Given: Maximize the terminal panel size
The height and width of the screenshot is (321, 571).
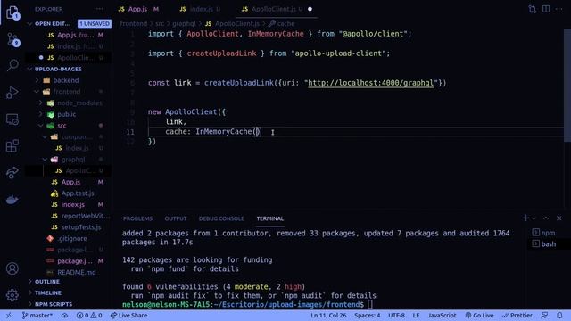Looking at the screenshot, I should (x=546, y=218).
